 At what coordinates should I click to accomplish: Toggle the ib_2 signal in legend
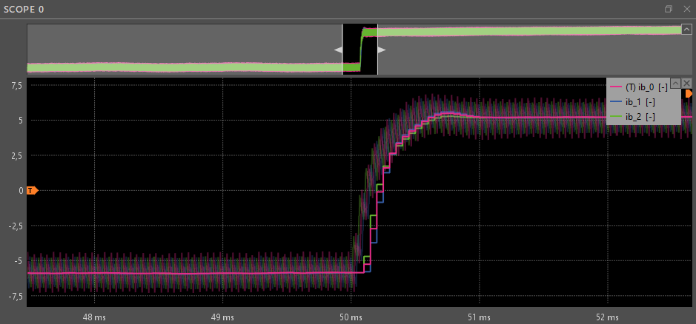tap(640, 117)
